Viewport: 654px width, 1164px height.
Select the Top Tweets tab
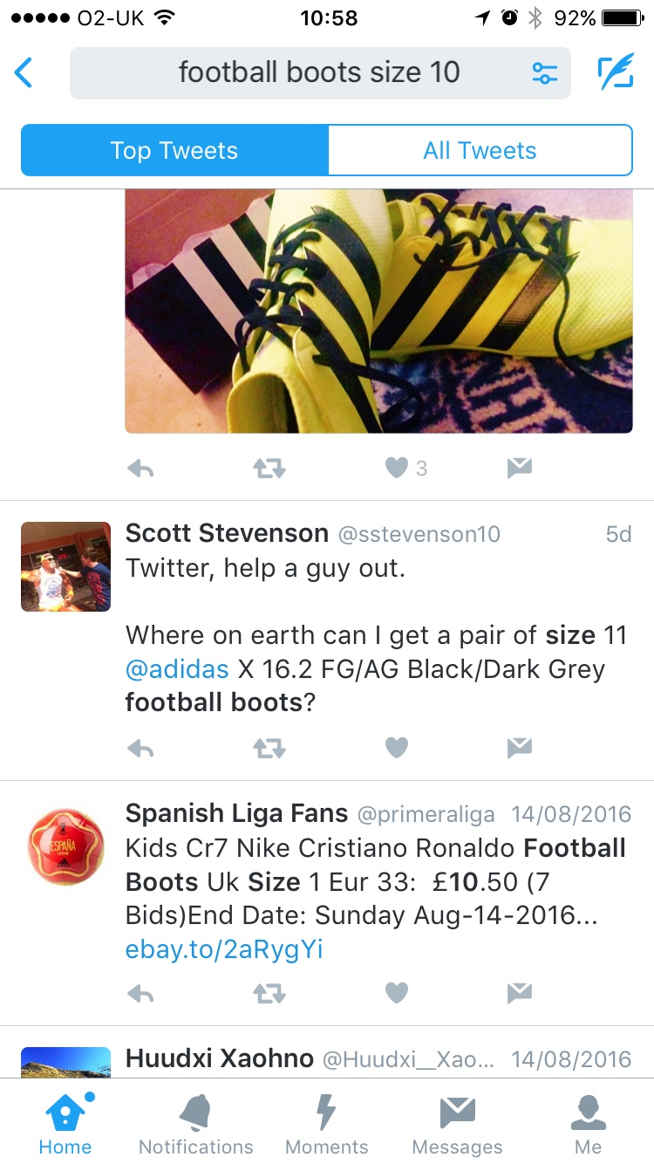(x=174, y=150)
